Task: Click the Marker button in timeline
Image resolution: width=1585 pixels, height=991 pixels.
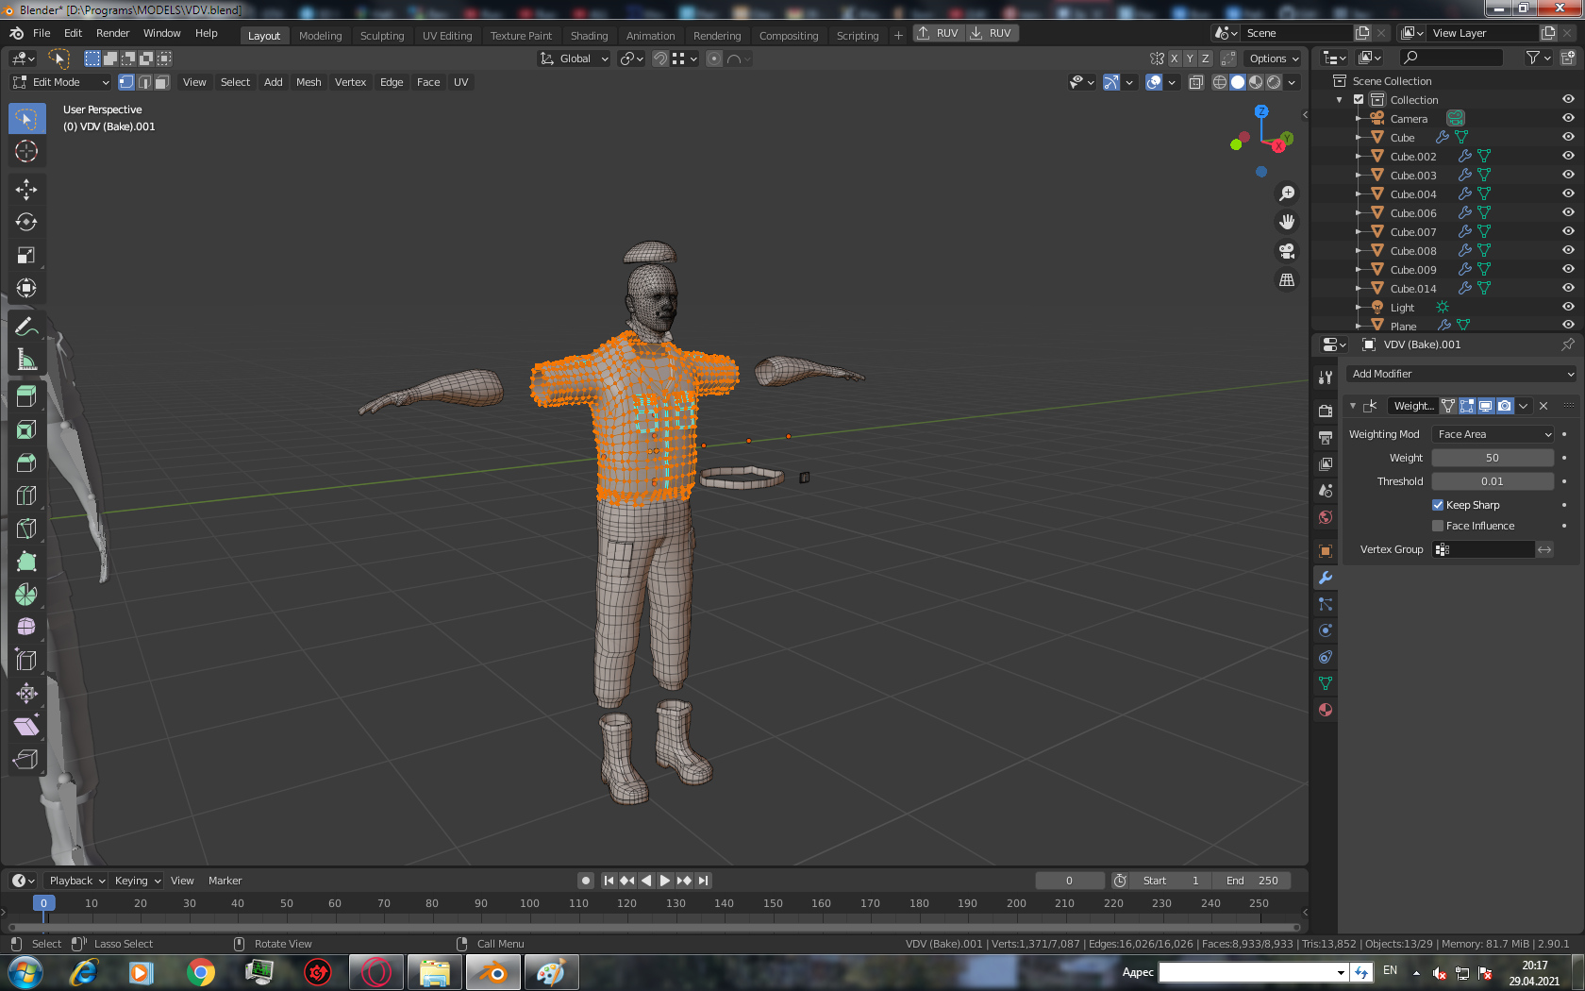Action: (x=225, y=881)
